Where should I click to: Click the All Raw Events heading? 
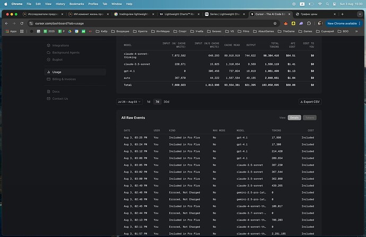(x=133, y=118)
